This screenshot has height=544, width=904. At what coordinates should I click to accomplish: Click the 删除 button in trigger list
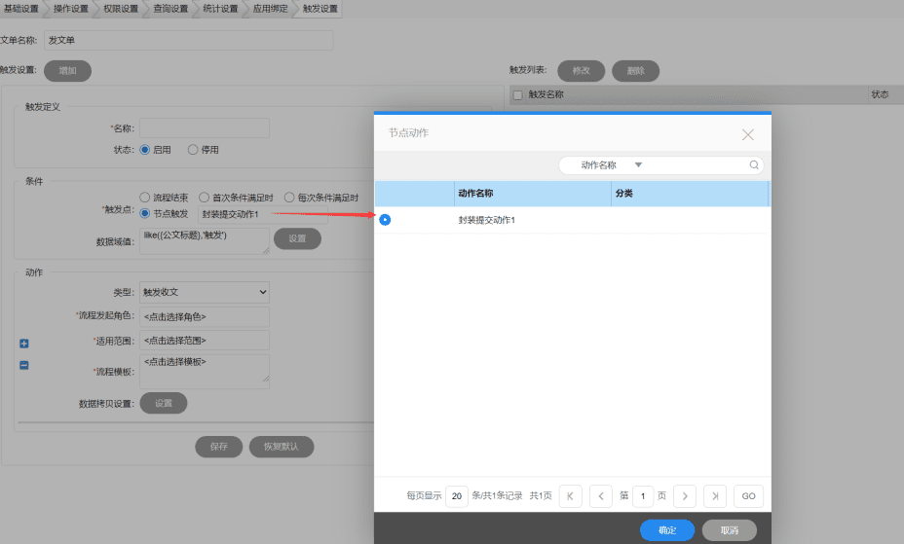(635, 71)
